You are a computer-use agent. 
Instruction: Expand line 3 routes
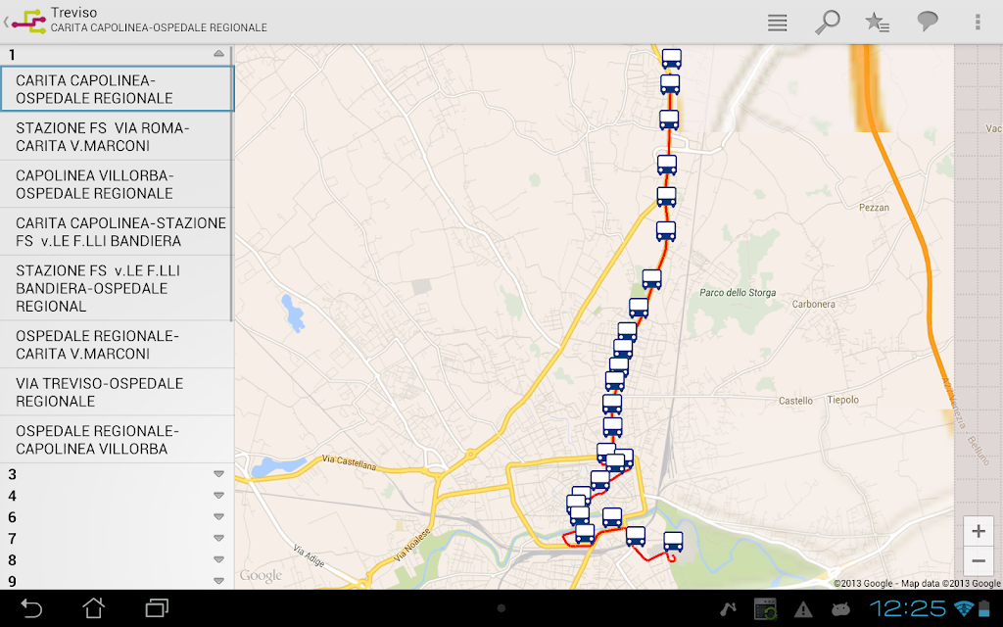click(218, 474)
